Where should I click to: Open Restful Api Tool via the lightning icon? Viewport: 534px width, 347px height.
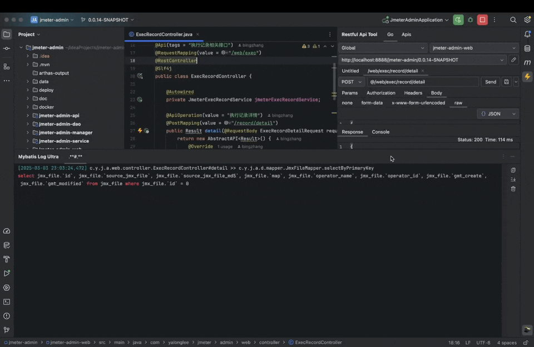527,77
